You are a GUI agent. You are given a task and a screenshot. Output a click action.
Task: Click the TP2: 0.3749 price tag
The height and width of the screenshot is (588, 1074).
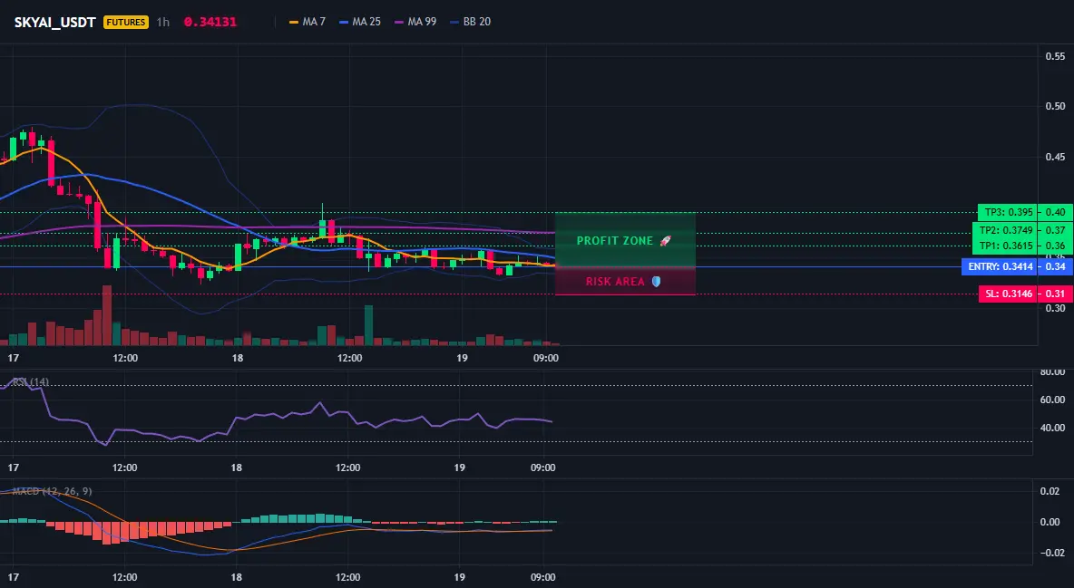1005,231
